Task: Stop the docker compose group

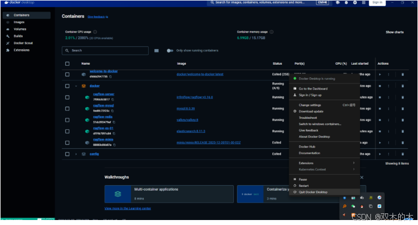Action: click(x=380, y=86)
